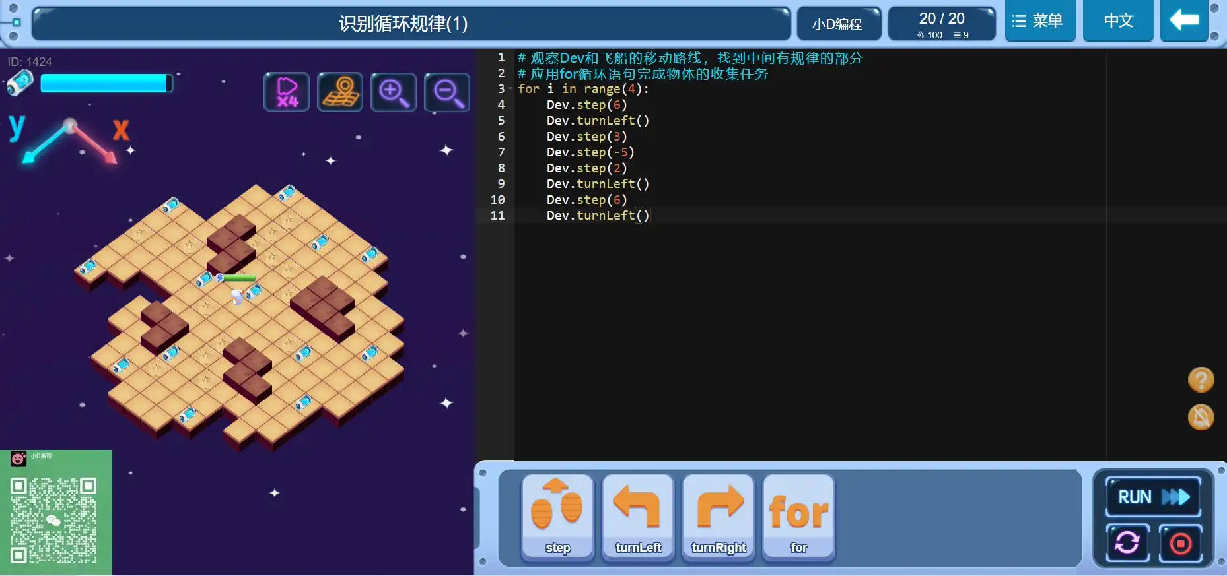The image size is (1227, 576).
Task: Switch language with the 中文 button
Action: click(x=1118, y=21)
